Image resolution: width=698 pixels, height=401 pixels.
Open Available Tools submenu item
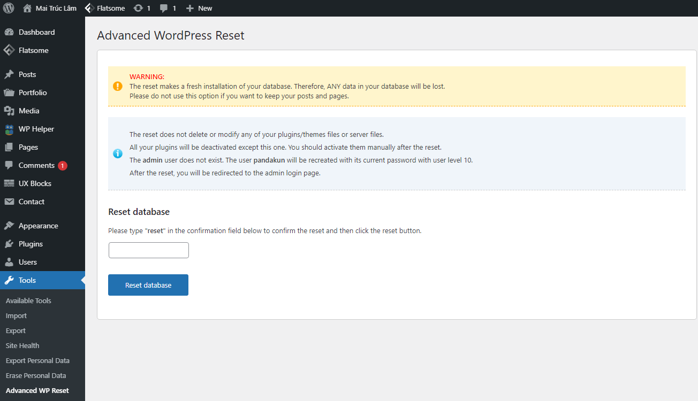click(x=28, y=300)
